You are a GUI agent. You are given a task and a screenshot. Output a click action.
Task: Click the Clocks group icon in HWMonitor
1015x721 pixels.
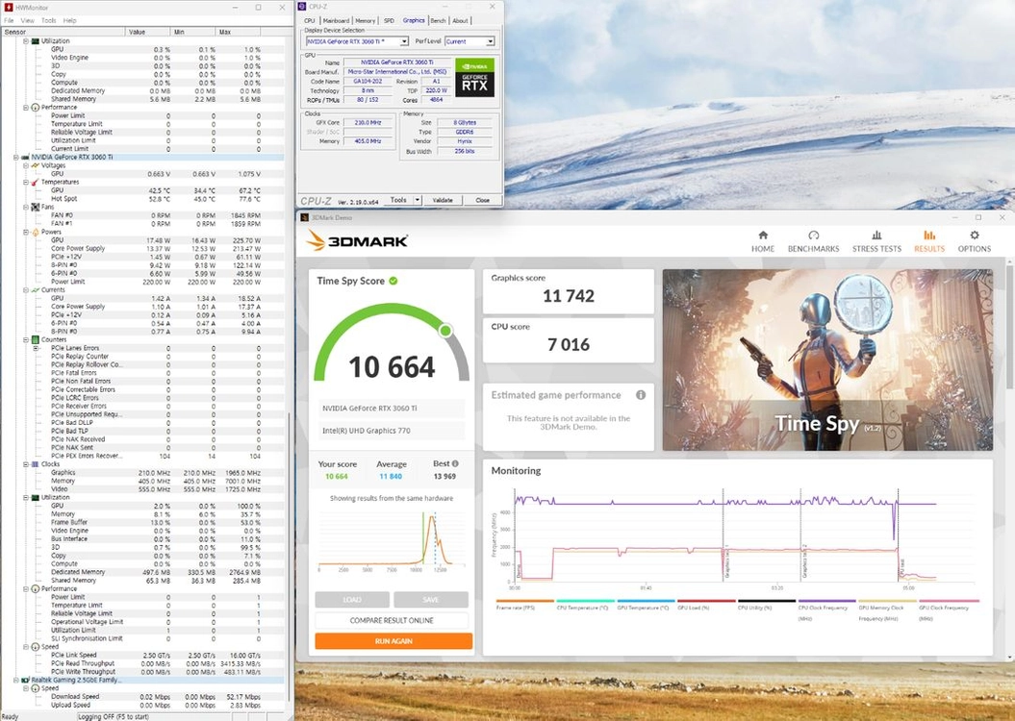pyautogui.click(x=35, y=464)
